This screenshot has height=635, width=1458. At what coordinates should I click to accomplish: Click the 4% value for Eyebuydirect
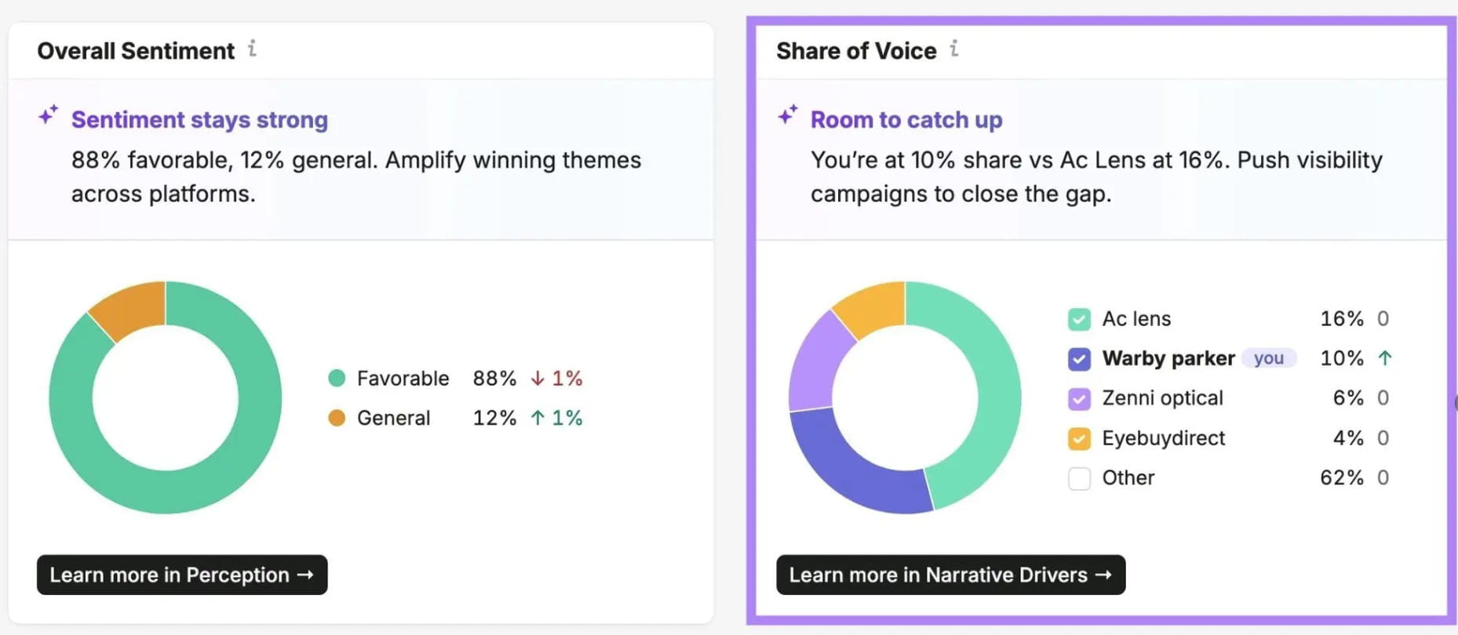(x=1348, y=438)
